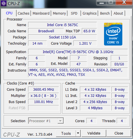Click the Validate button
Screen dimensions: 133x139
(x=94, y=133)
